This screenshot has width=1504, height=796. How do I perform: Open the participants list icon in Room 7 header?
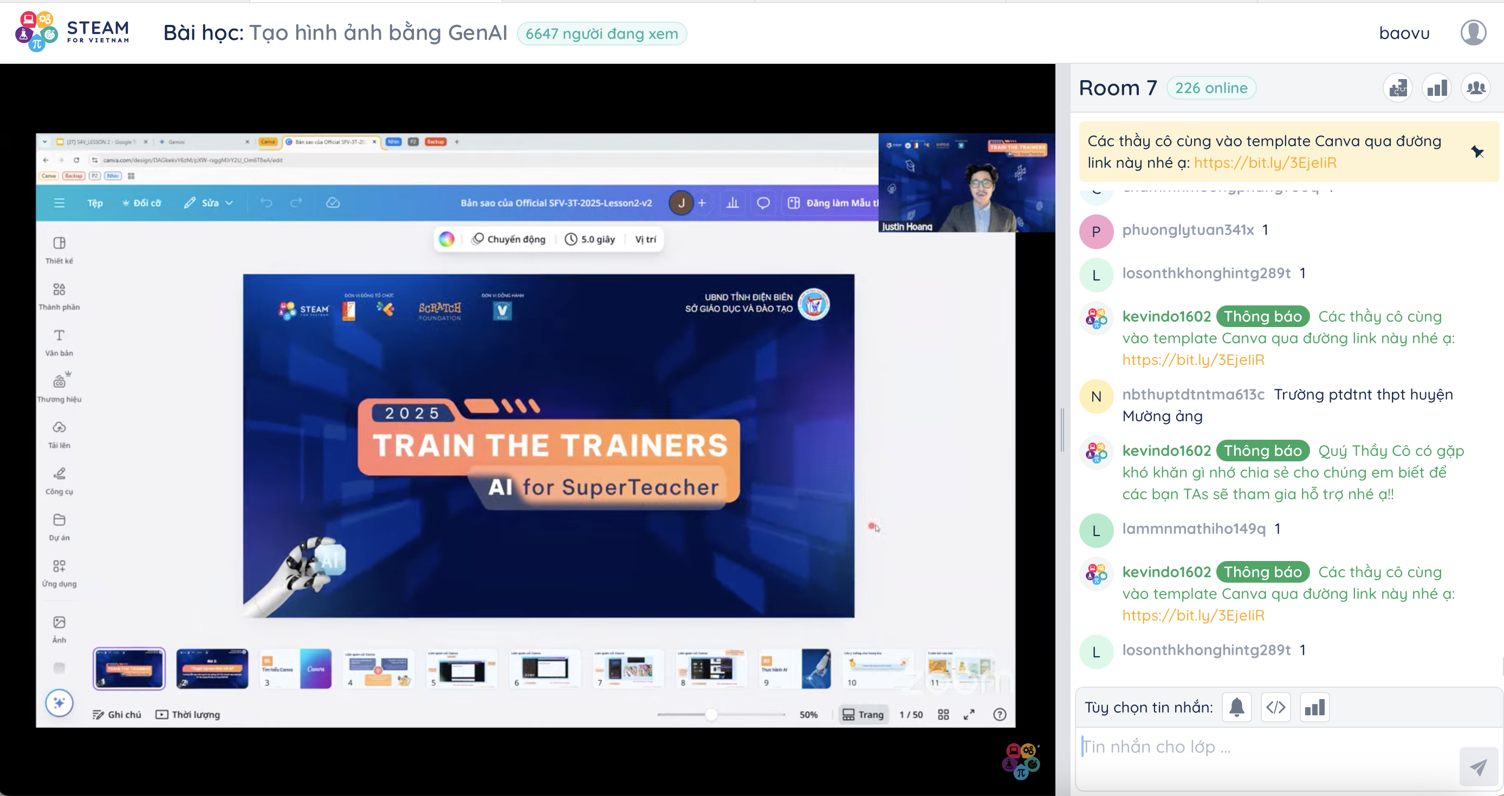(1476, 88)
